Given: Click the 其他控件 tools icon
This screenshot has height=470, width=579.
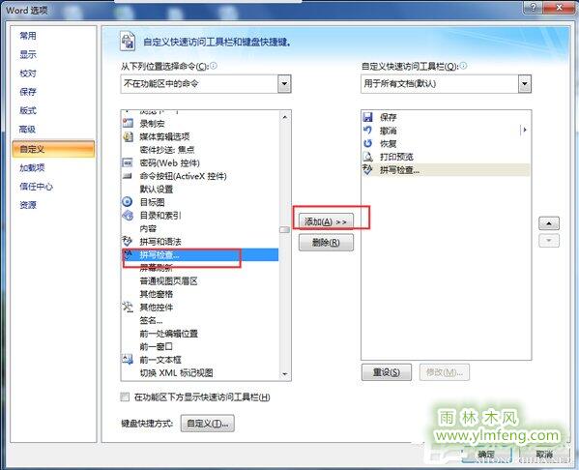Looking at the screenshot, I should point(128,307).
